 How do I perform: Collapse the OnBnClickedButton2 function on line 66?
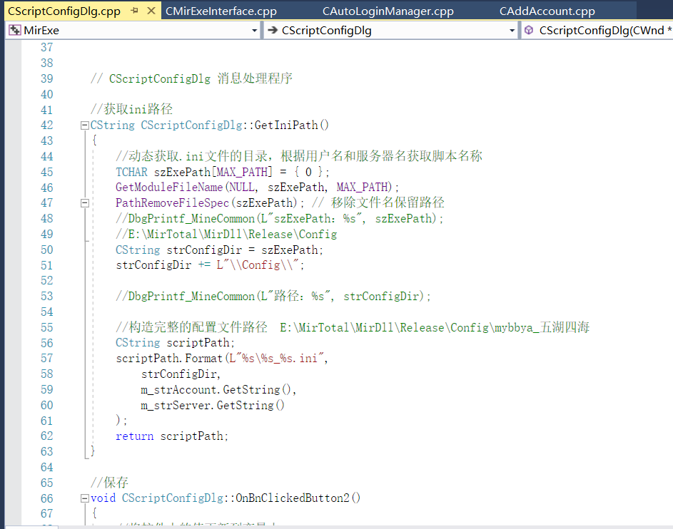point(85,498)
